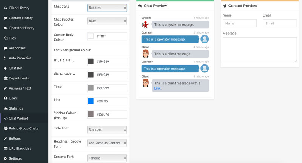Click the Statistics chart icon in sidebar
The height and width of the screenshot is (163, 302).
pos(5,108)
